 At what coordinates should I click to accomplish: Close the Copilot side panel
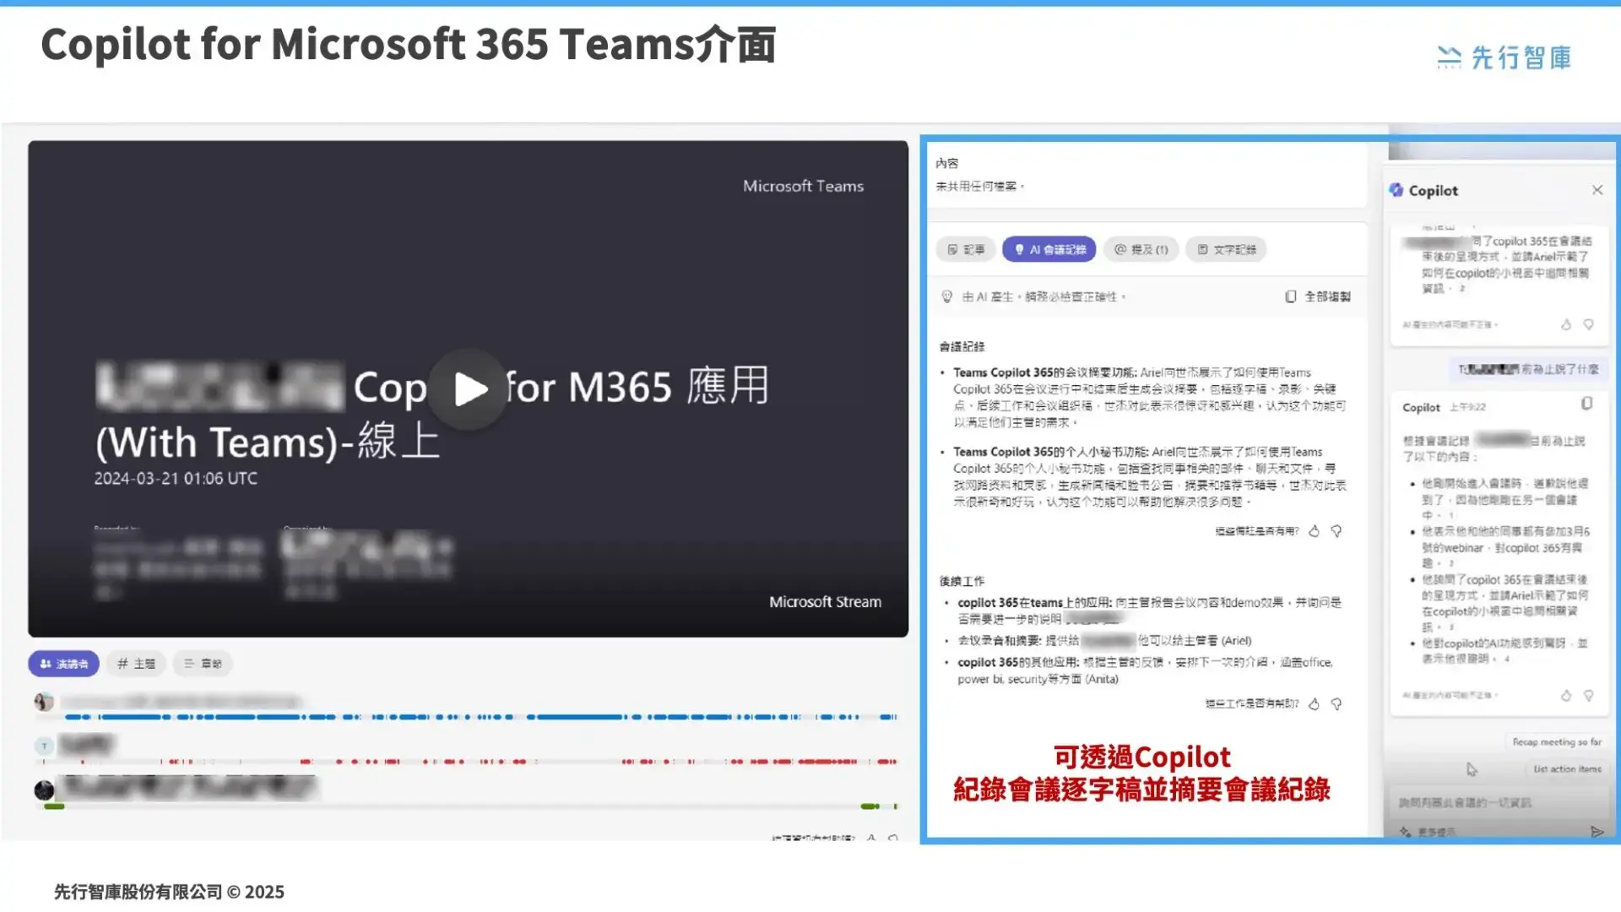pyautogui.click(x=1597, y=190)
